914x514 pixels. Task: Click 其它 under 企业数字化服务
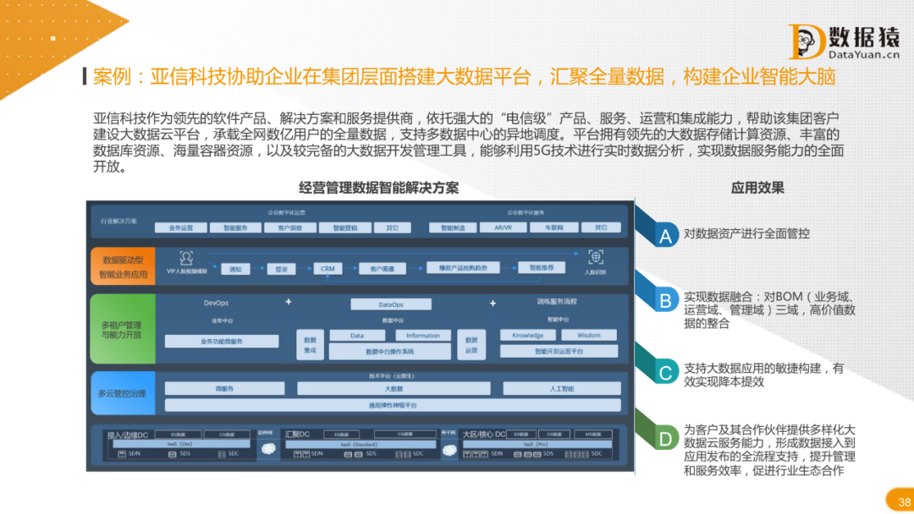coord(601,227)
